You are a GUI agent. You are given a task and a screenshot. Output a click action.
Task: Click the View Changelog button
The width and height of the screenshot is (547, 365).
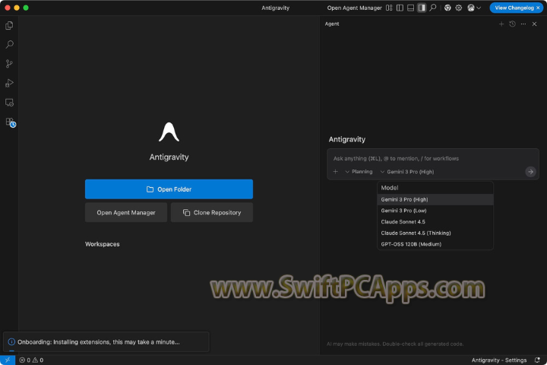(x=514, y=8)
